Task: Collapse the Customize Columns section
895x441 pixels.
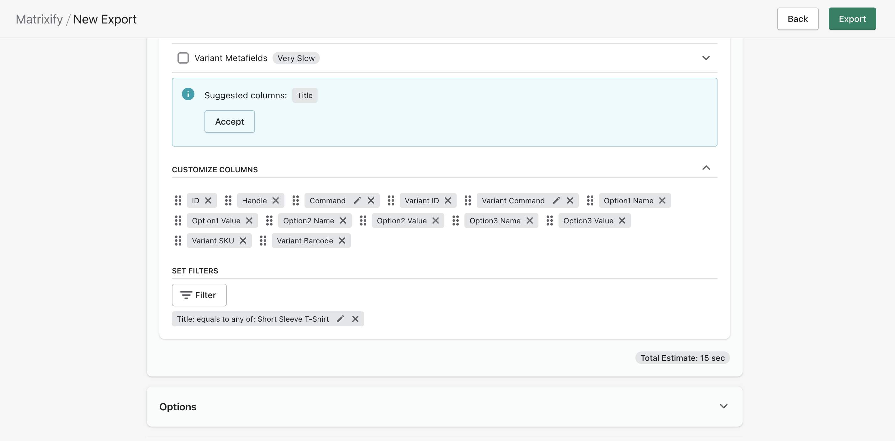Action: [x=706, y=168]
